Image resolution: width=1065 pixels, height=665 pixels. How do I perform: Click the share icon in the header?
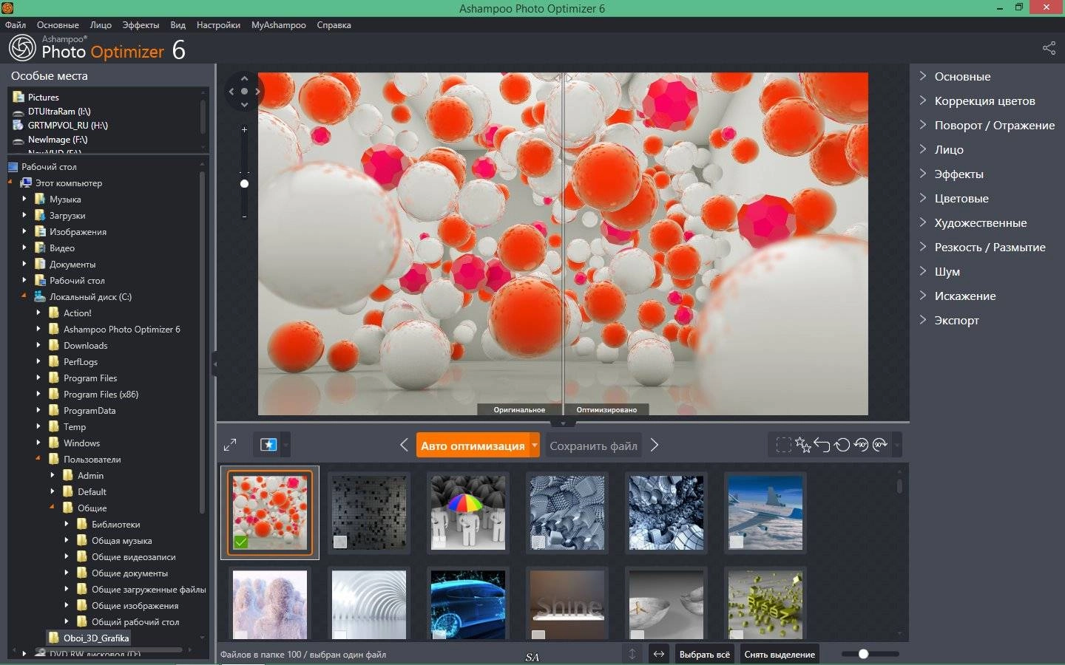click(x=1049, y=48)
